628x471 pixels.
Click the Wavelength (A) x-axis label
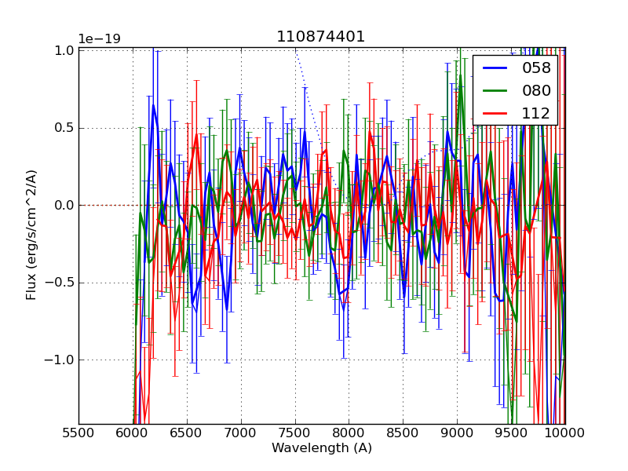pos(322,448)
